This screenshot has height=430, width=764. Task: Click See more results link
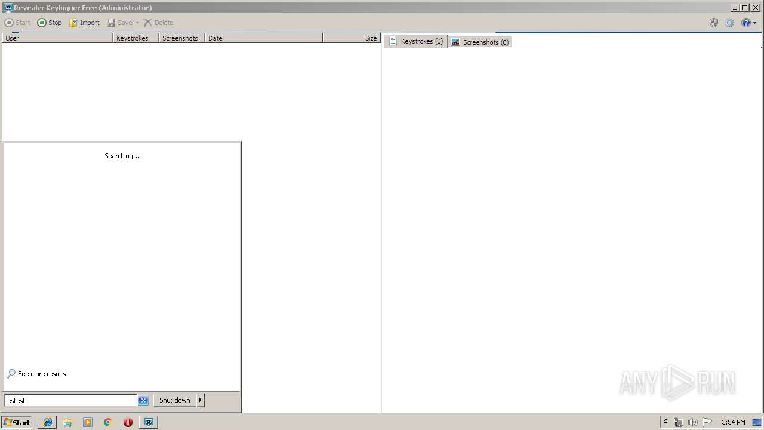[36, 374]
